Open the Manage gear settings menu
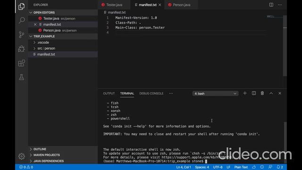302x170 pixels. [21, 156]
